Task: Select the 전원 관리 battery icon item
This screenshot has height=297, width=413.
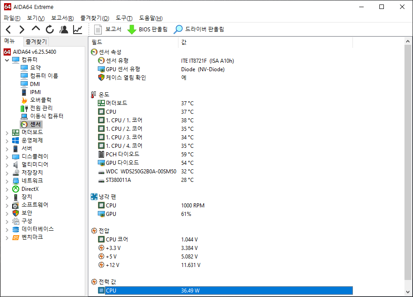Action: coord(24,108)
